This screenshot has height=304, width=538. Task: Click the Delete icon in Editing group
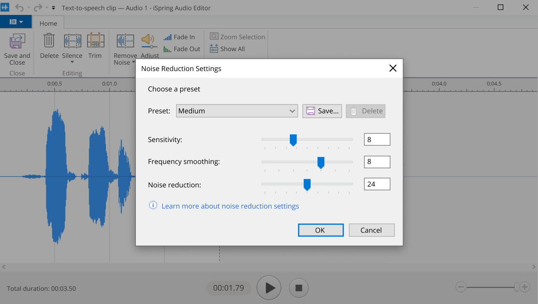coord(48,41)
